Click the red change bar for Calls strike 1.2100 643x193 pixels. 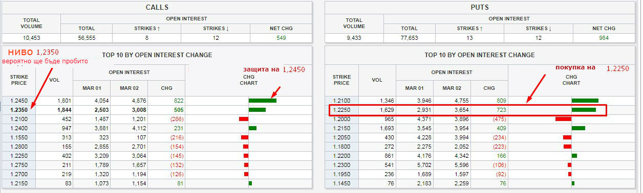[x=244, y=118]
